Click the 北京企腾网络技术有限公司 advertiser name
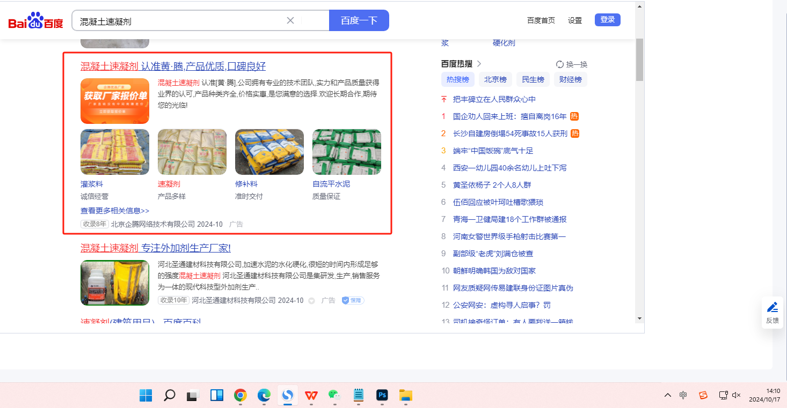This screenshot has height=408, width=787. [x=153, y=224]
